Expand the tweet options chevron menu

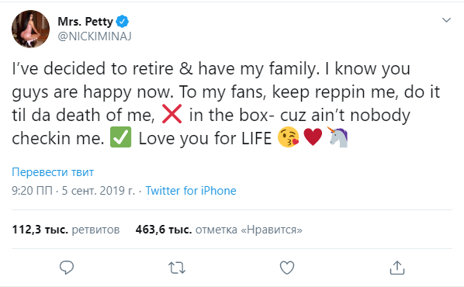446,20
